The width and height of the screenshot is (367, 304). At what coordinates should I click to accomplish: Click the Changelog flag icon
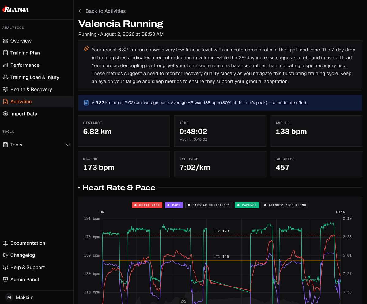(6, 255)
